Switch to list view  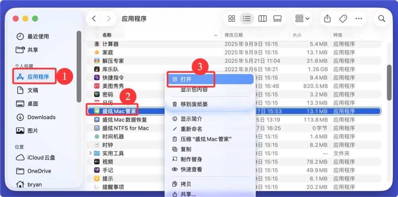pos(247,19)
